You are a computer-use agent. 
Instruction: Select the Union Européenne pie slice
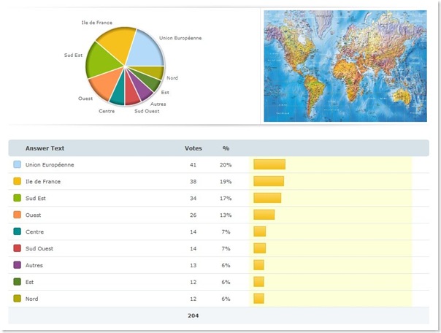coord(146,51)
